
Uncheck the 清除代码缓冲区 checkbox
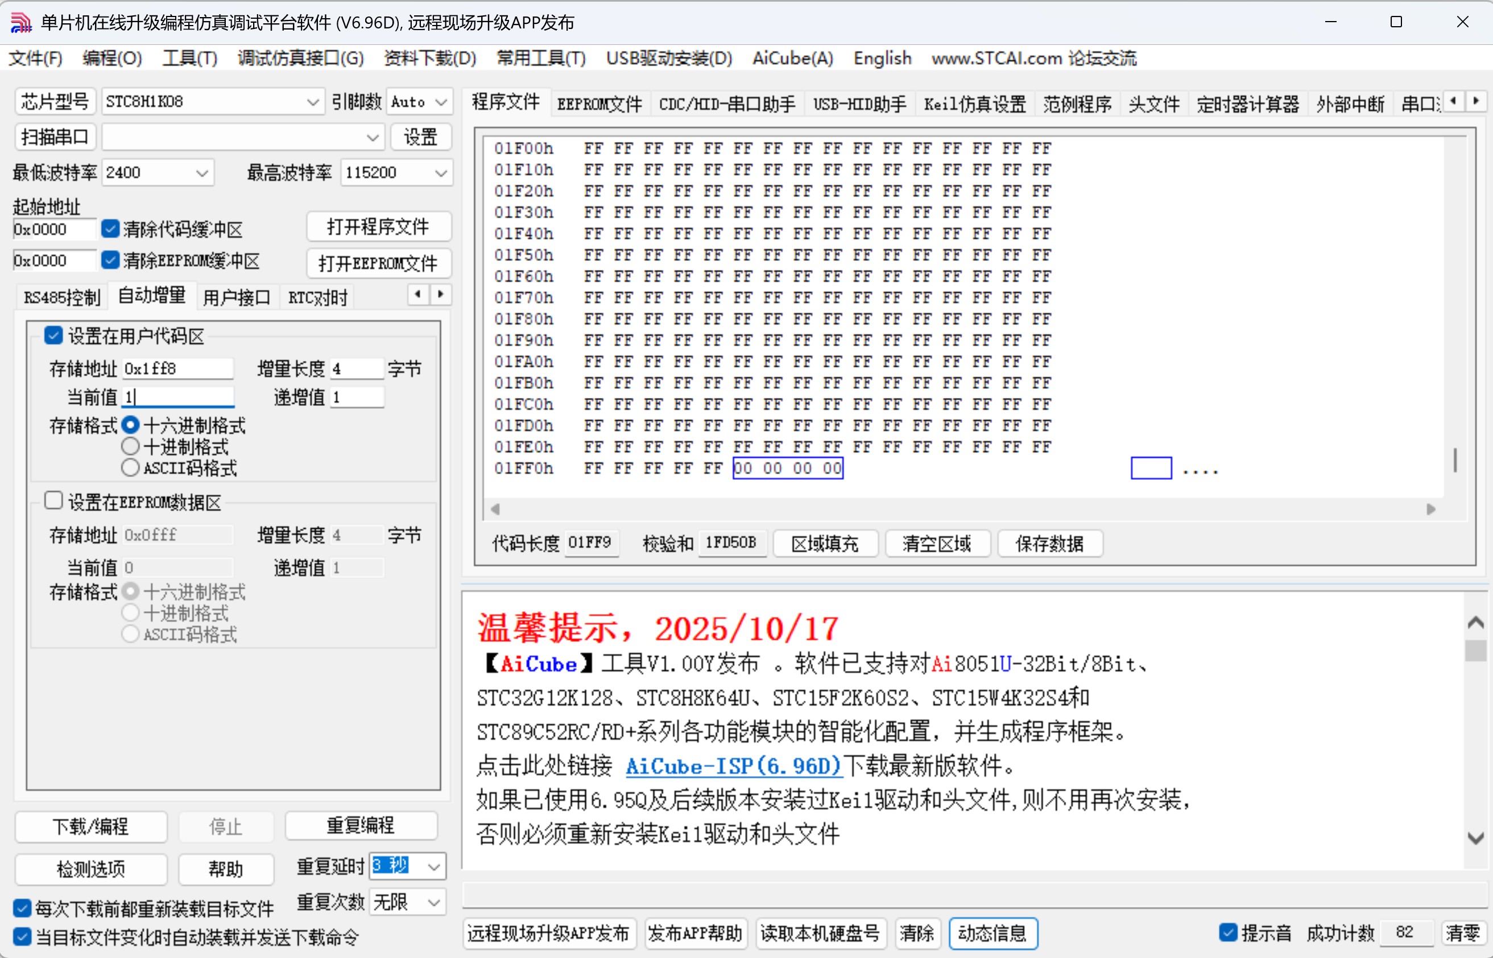(x=110, y=229)
